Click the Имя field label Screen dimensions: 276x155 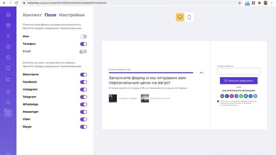tap(26, 36)
